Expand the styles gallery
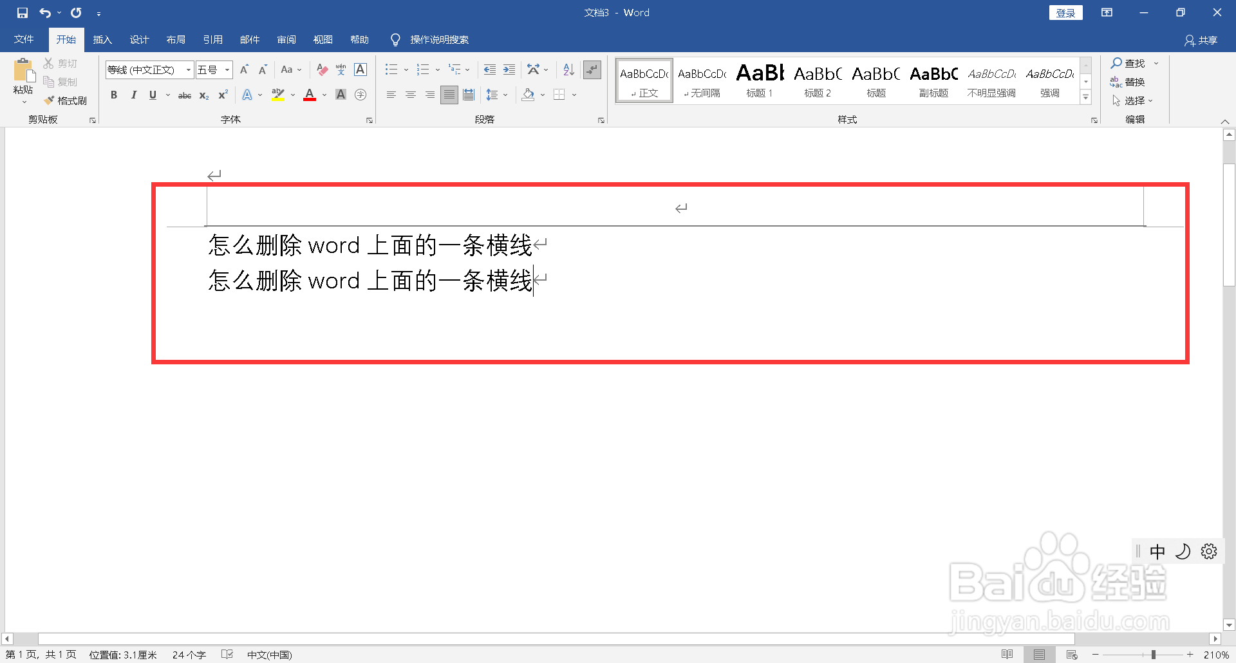Screen dimensions: 1236x663 pyautogui.click(x=1086, y=97)
